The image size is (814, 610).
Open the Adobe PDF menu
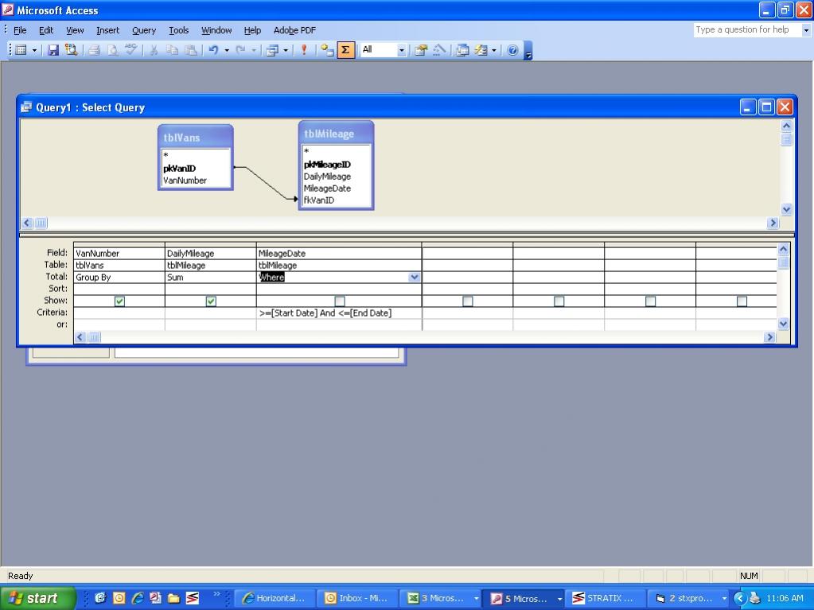pos(294,30)
